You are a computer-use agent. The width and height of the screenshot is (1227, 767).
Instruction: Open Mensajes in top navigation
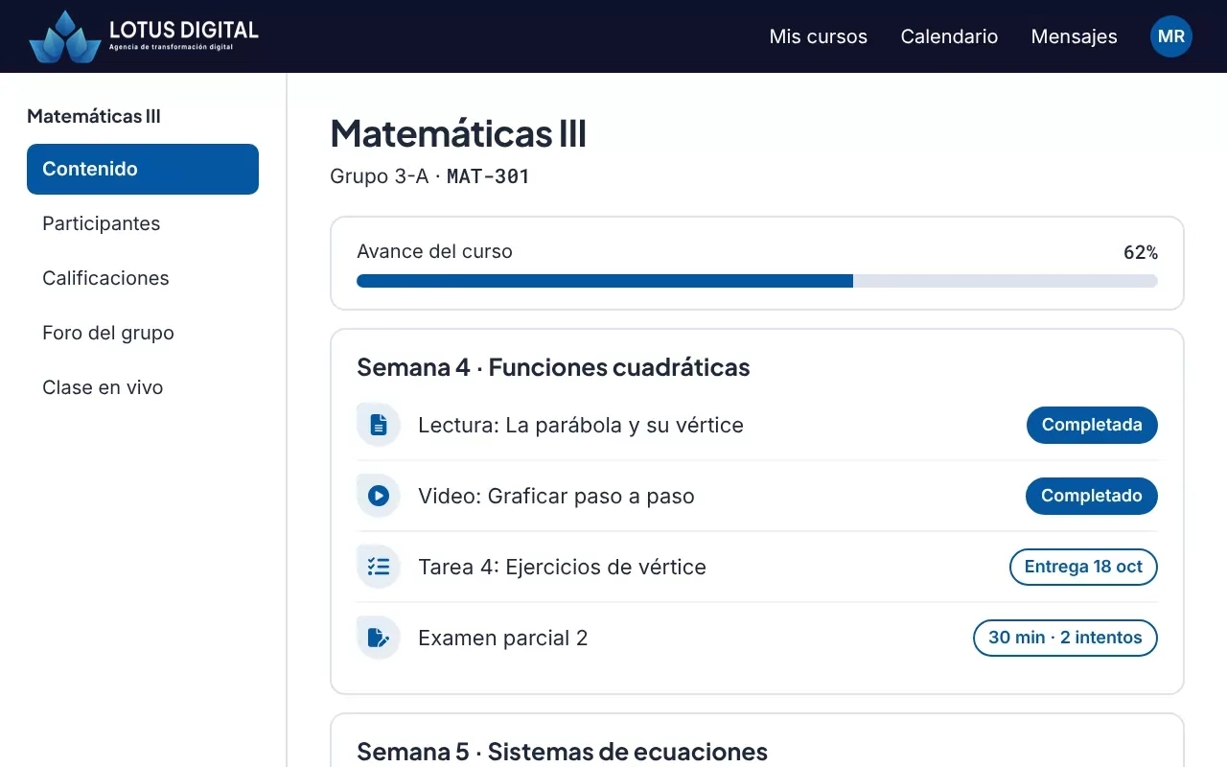[1074, 36]
